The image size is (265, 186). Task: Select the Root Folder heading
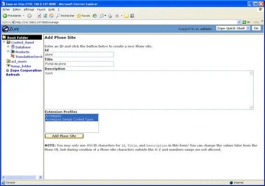(17, 38)
